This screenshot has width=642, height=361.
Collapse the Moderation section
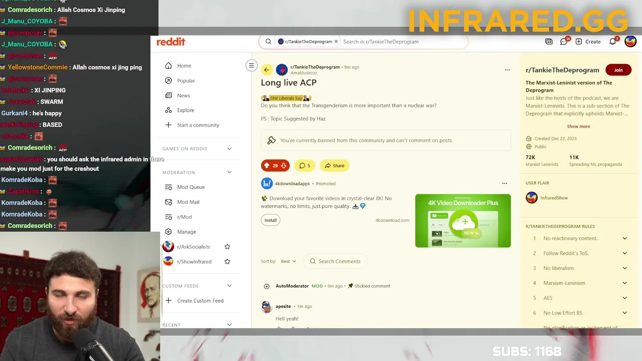(229, 172)
